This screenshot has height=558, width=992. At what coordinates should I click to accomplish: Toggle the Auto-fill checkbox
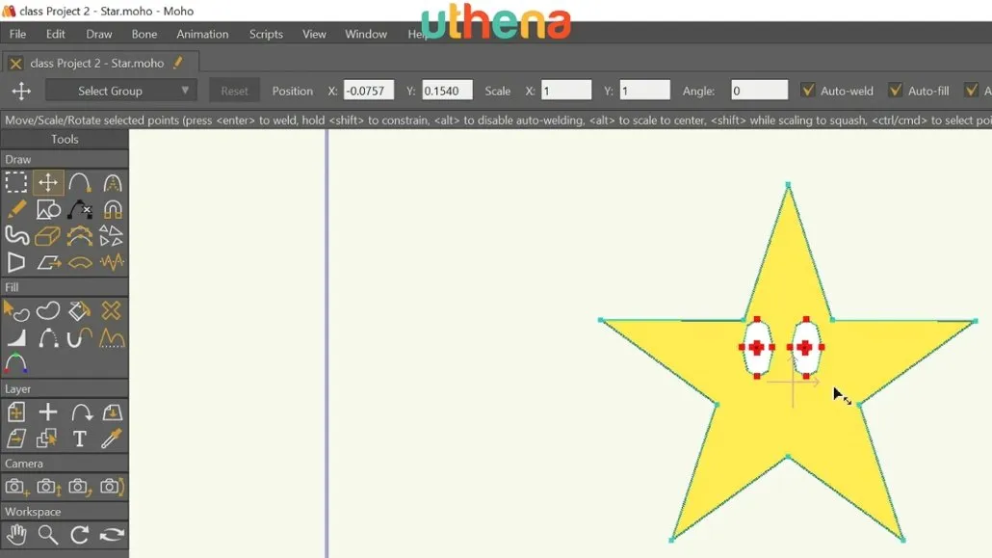(x=895, y=91)
